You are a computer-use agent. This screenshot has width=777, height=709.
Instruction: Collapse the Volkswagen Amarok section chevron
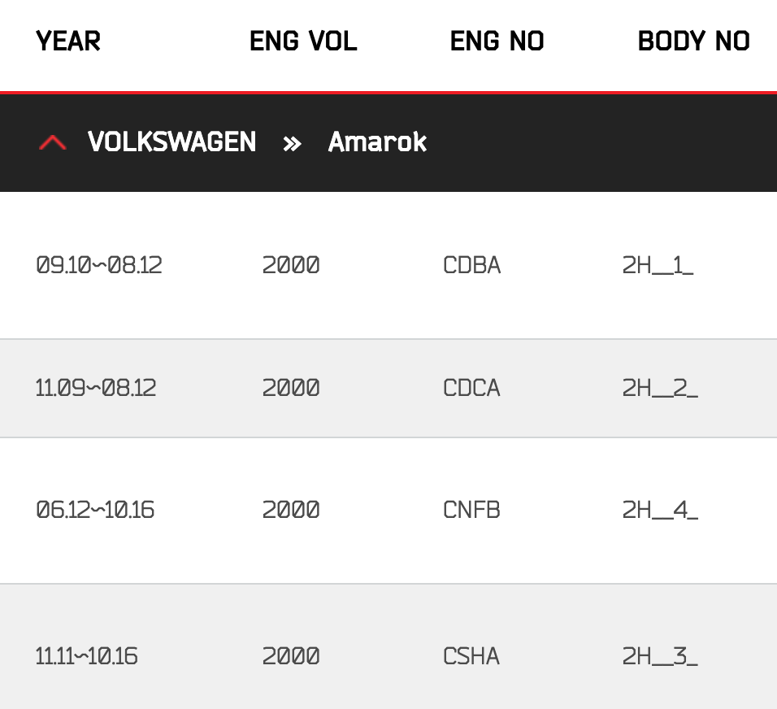coord(53,143)
